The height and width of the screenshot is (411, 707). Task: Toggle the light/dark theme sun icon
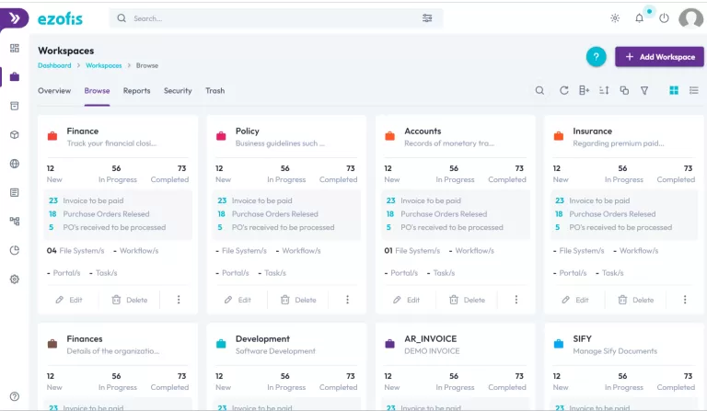pos(615,18)
